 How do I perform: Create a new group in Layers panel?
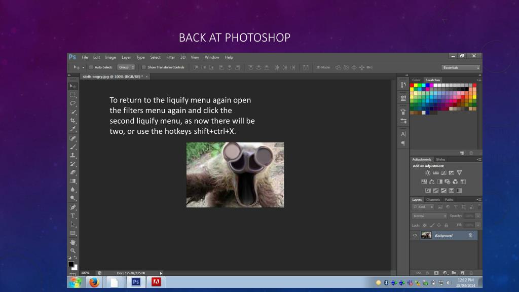(x=454, y=273)
